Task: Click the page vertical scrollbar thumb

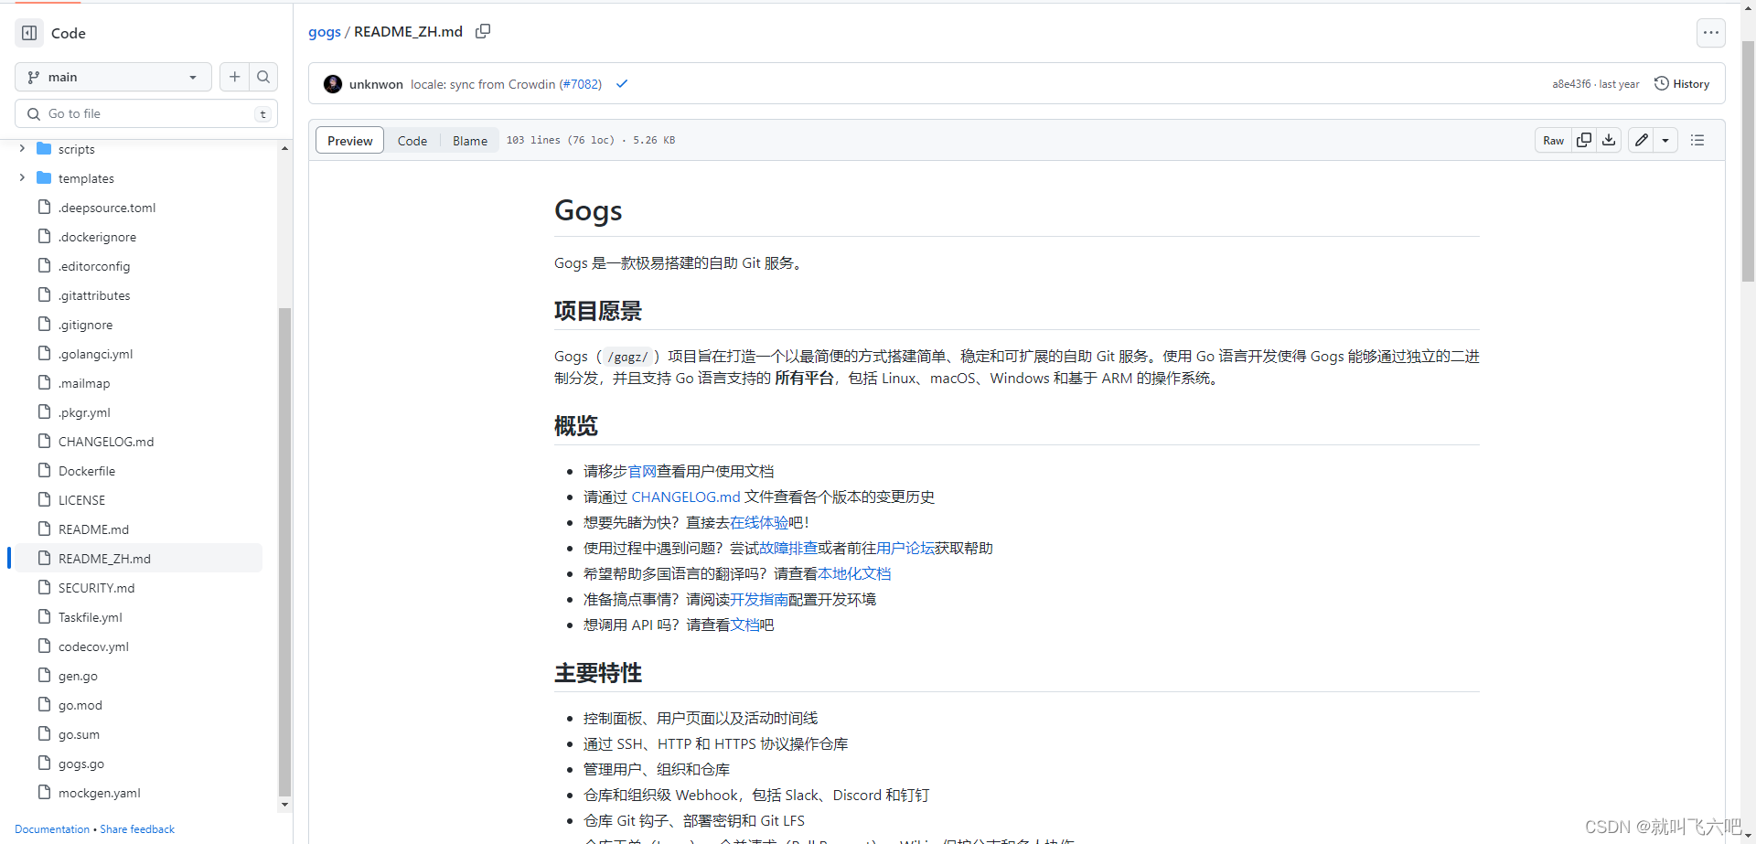Action: pos(1748,161)
